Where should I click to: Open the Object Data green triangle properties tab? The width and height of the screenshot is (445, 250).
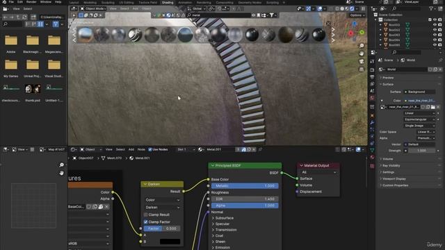372,150
